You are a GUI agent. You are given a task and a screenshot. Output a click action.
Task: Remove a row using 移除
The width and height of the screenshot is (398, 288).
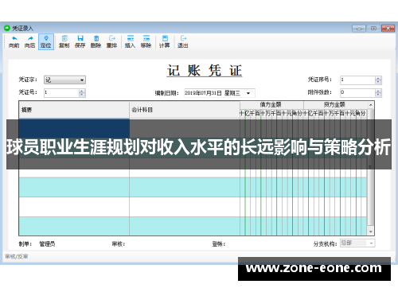tap(146, 42)
